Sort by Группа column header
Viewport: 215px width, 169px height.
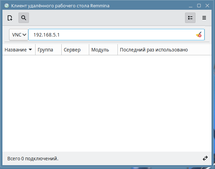[x=48, y=50]
